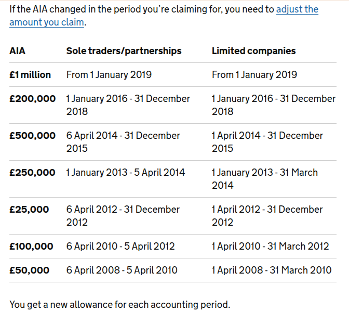Click the 'Sole traders/partnerships' column header
The image size is (349, 311).
(124, 51)
